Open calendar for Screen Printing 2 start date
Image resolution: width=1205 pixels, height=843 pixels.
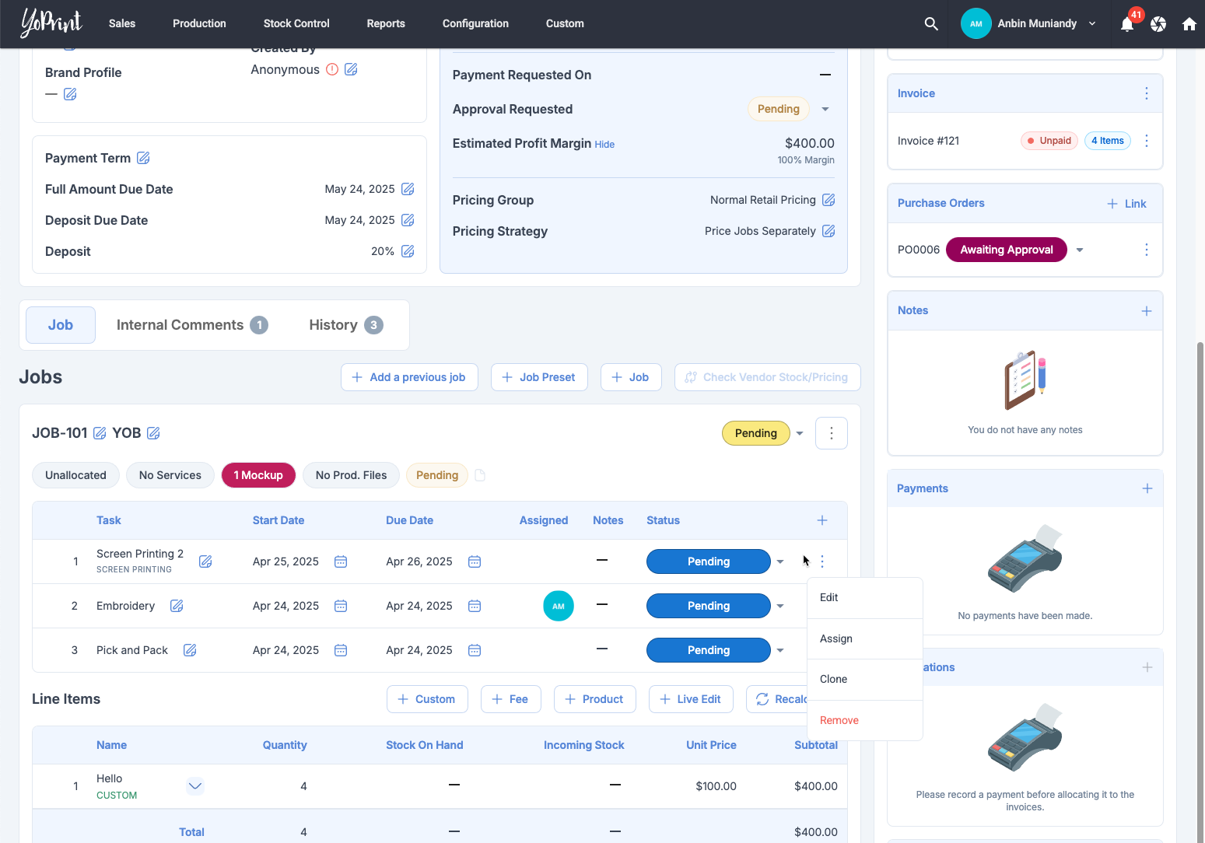[x=341, y=561]
